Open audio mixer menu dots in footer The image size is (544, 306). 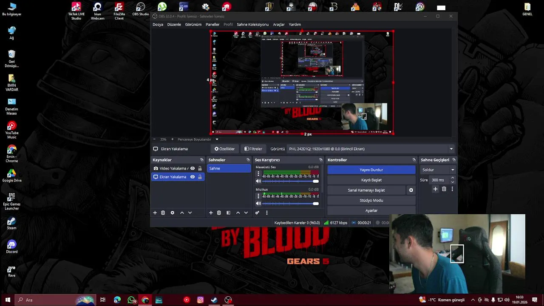[x=267, y=212]
